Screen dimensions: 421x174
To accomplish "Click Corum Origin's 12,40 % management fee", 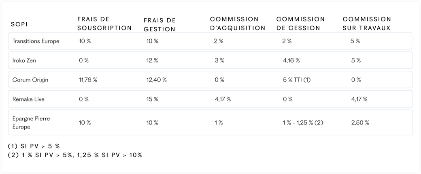I will point(157,80).
